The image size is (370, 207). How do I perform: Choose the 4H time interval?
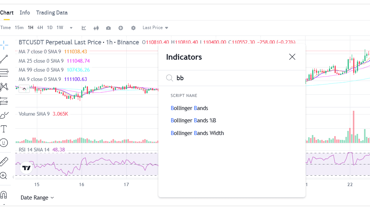click(40, 28)
